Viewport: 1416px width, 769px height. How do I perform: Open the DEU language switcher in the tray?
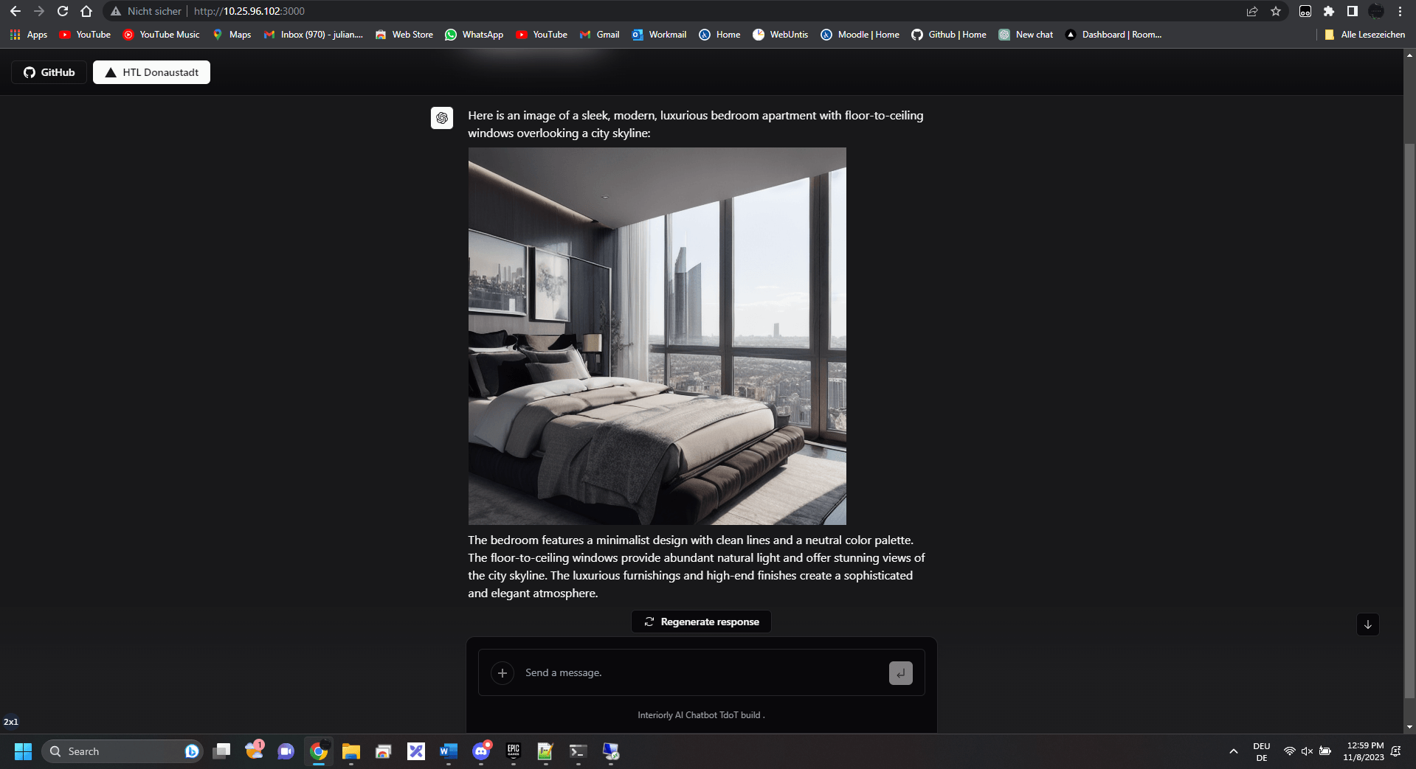(1261, 751)
